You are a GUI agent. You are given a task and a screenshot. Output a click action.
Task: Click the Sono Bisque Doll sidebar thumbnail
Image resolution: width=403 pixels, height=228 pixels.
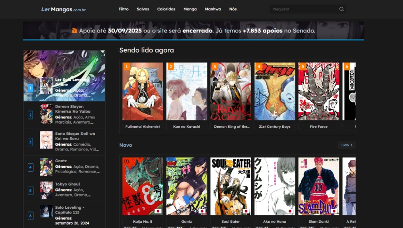[x=46, y=140]
